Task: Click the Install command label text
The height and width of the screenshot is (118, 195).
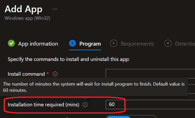Action: (26, 74)
